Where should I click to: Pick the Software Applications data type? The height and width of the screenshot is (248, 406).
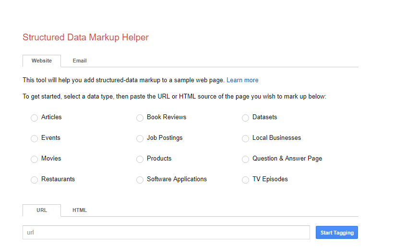tap(140, 180)
